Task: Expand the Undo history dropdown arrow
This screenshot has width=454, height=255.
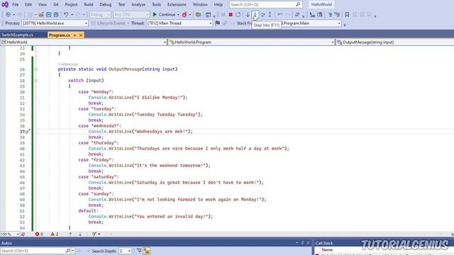Action: click(x=72, y=15)
